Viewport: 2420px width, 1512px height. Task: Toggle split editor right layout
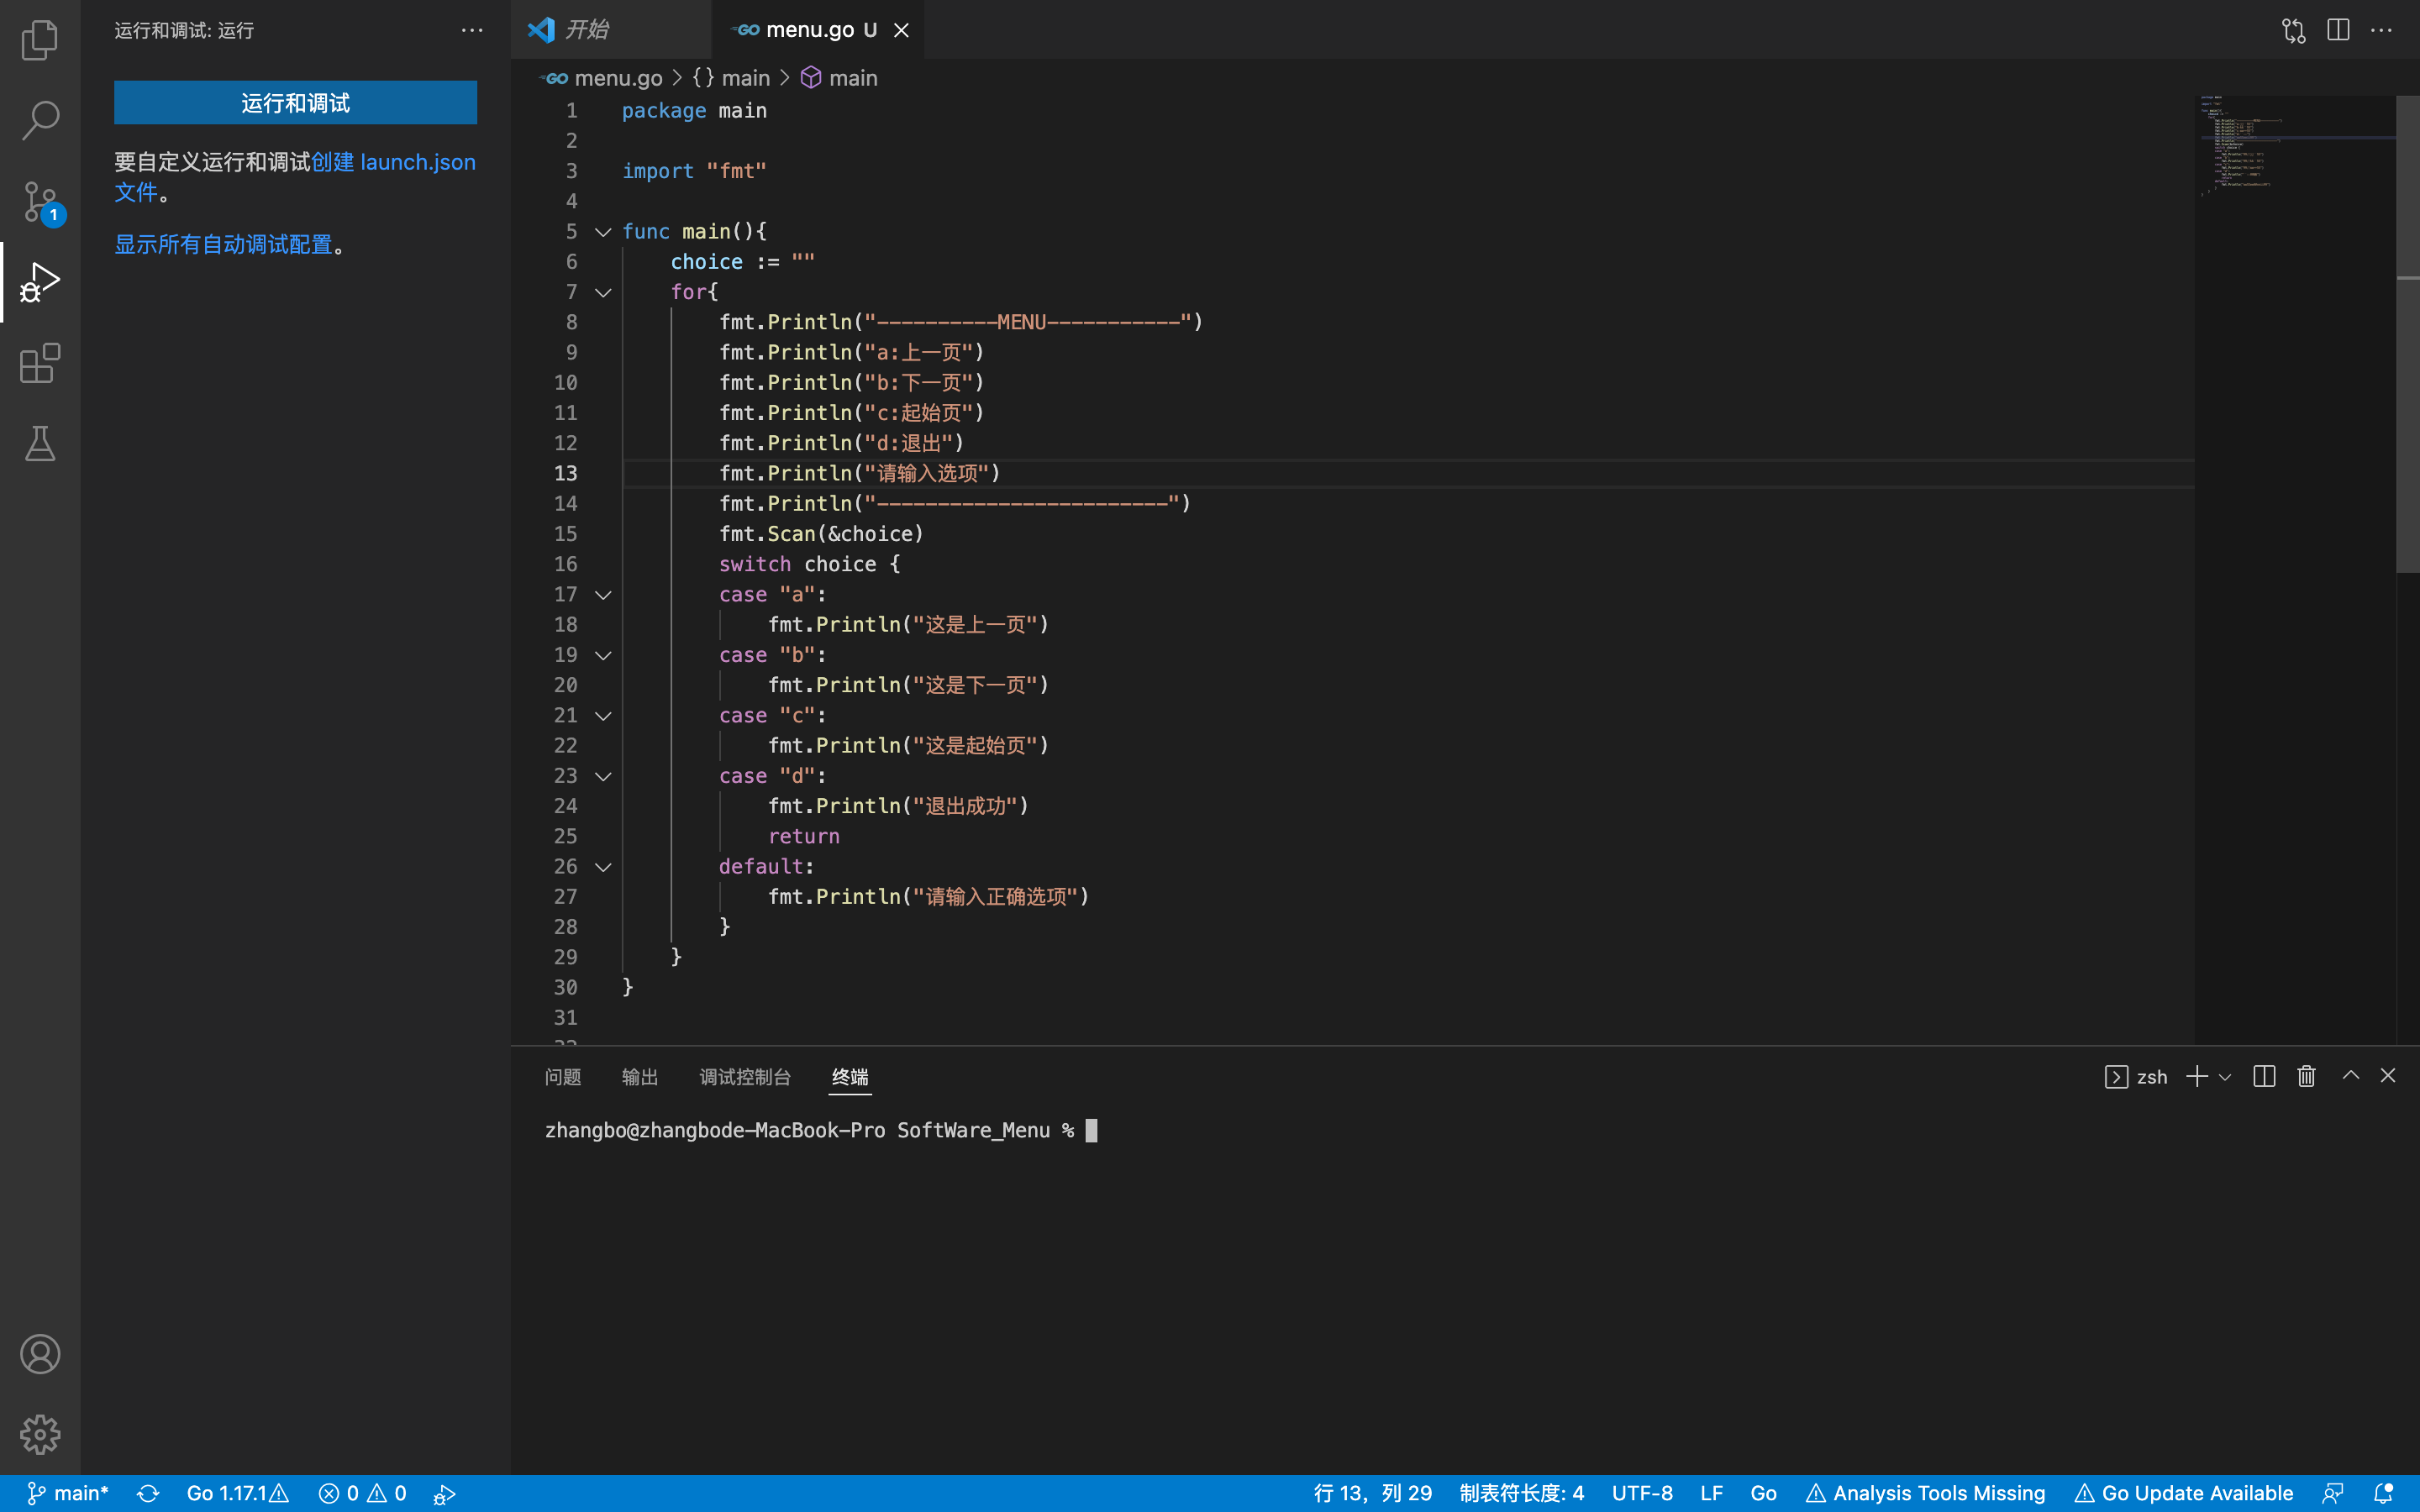coord(2338,30)
